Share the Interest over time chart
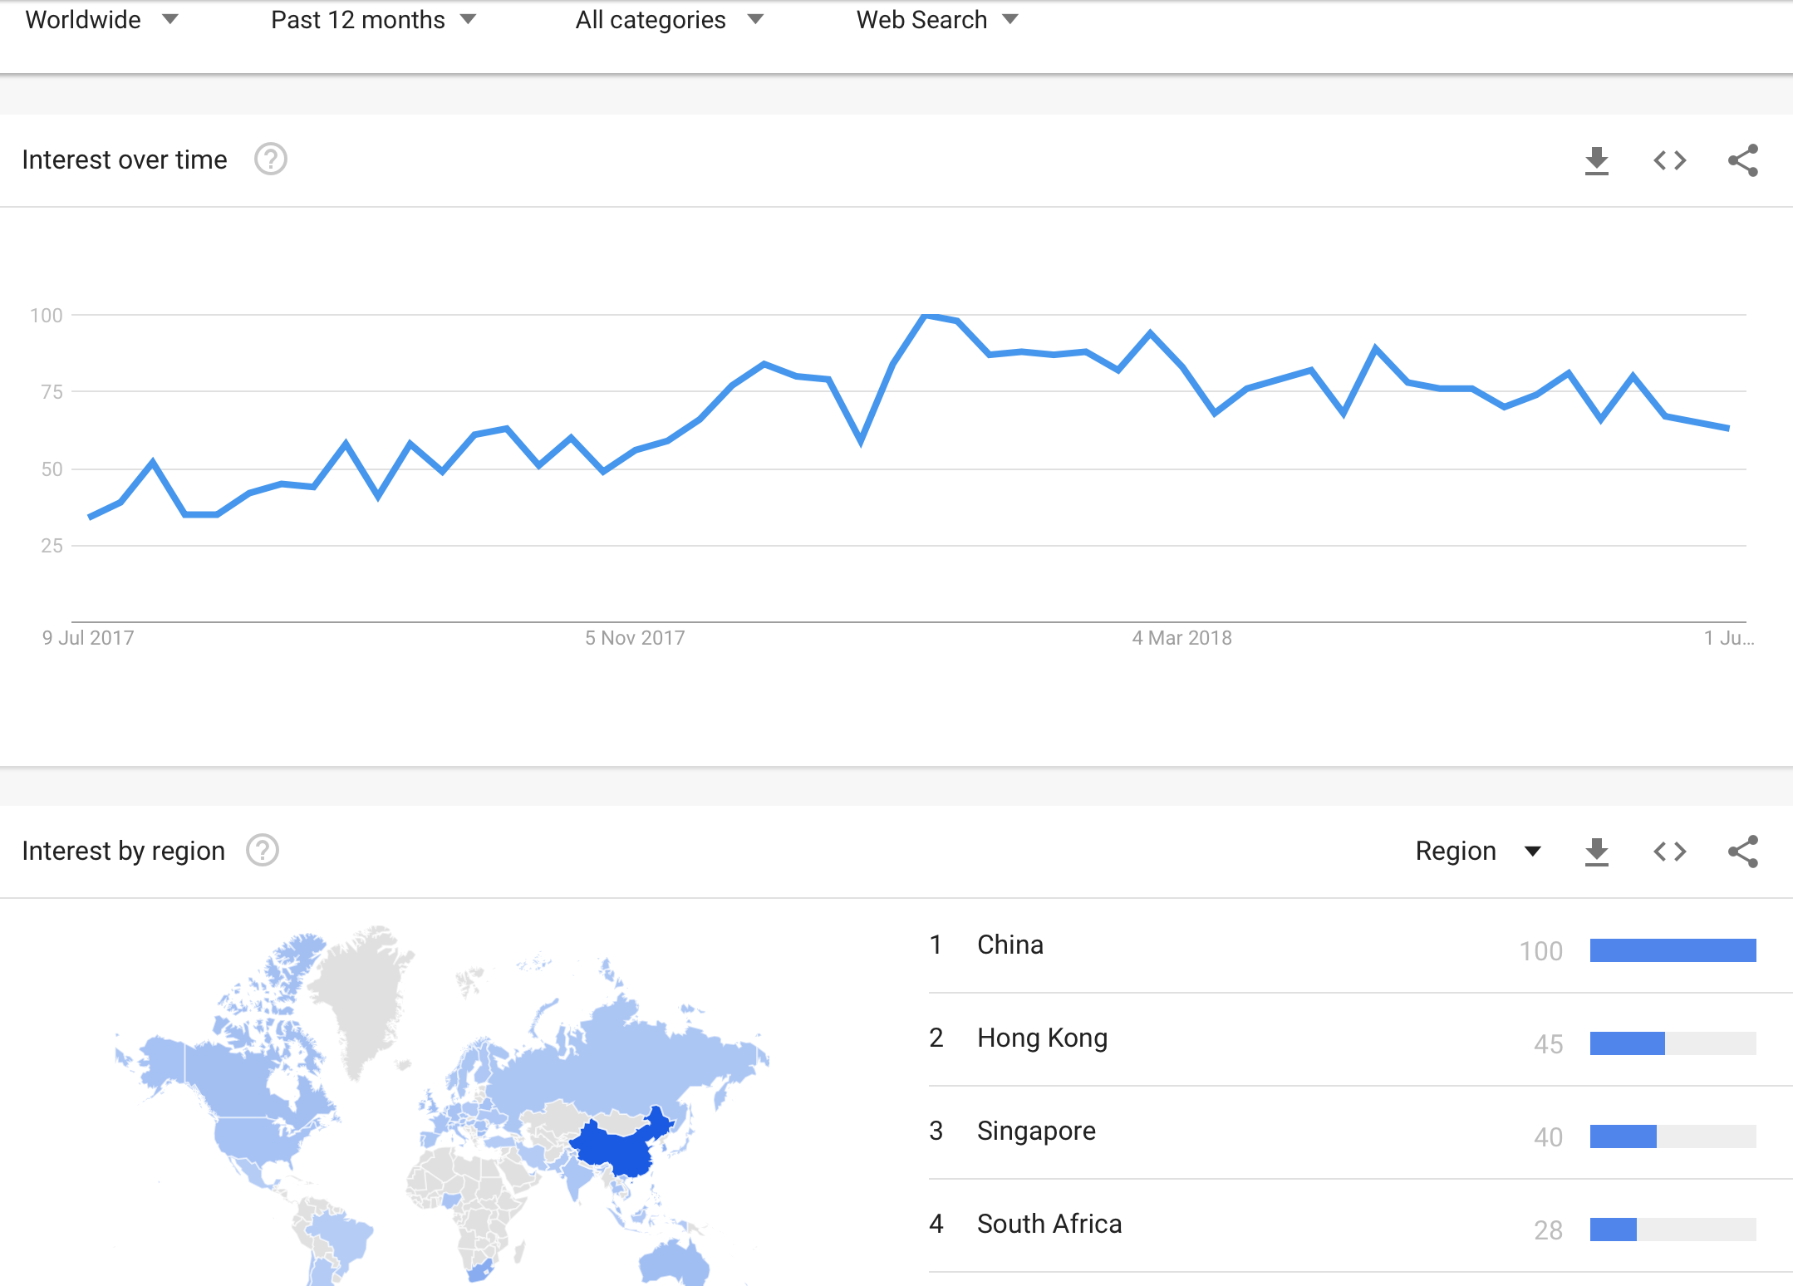Image resolution: width=1793 pixels, height=1286 pixels. coord(1742,160)
